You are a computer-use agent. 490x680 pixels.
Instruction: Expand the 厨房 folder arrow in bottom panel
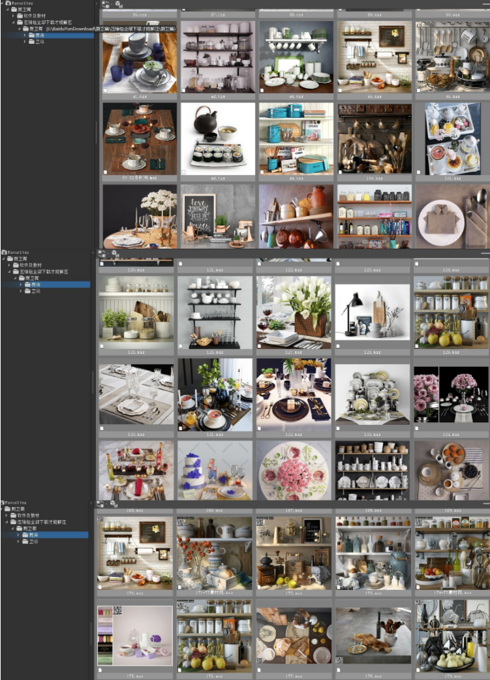click(18, 535)
